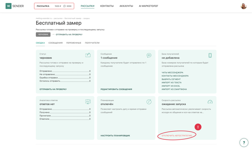
Task: Click the 1 сообщение heading
Action: click(x=109, y=58)
